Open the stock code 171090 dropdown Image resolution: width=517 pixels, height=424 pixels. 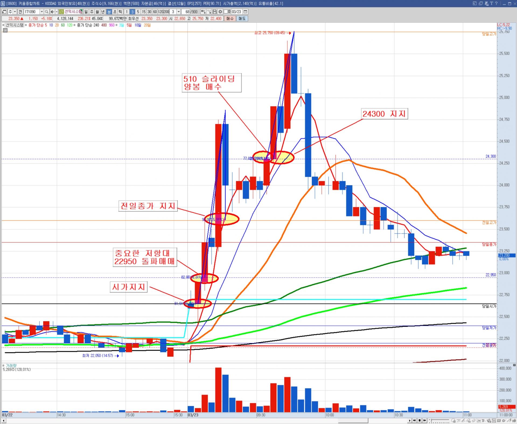tap(42, 12)
